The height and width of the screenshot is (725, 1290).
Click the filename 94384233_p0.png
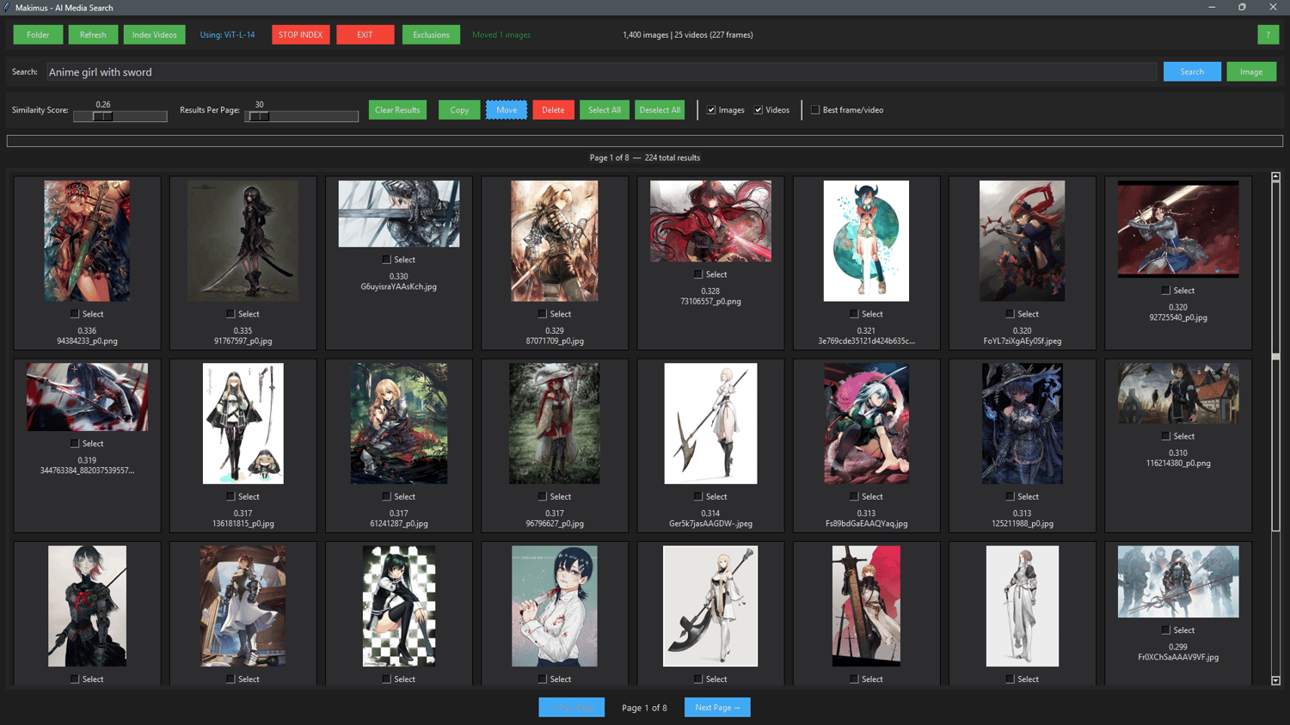[87, 341]
